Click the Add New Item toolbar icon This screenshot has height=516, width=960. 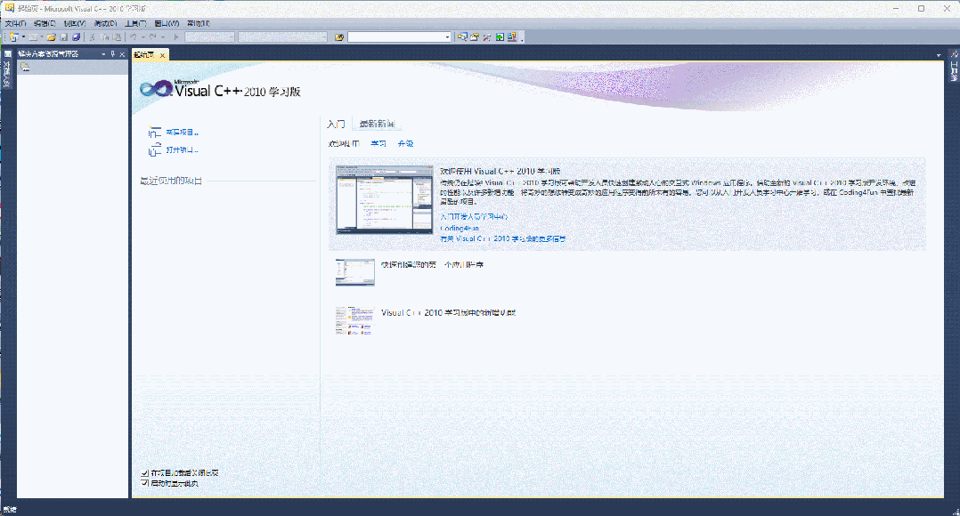click(34, 37)
